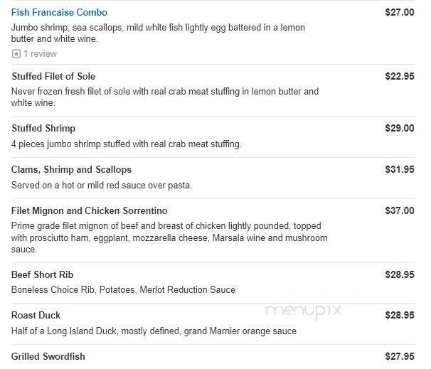Click the Beef Short Rib Merlot Reduction description
The width and height of the screenshot is (431, 369).
tap(123, 290)
